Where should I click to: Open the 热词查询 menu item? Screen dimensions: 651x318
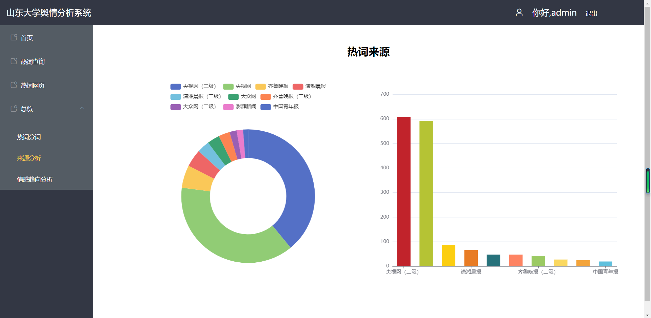[x=46, y=61]
